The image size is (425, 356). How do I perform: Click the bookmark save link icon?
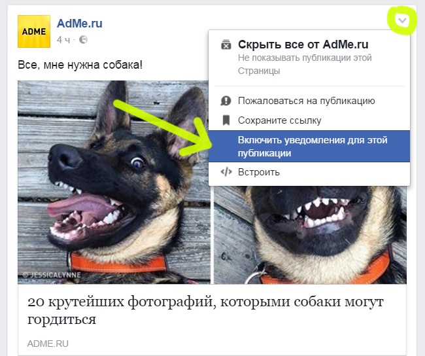[226, 120]
